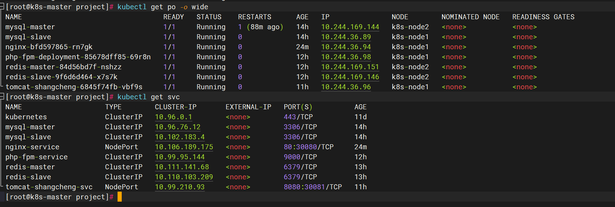This screenshot has width=615, height=207.
Task: Click the redis-slave service name in the svc list
Action: pos(28,177)
